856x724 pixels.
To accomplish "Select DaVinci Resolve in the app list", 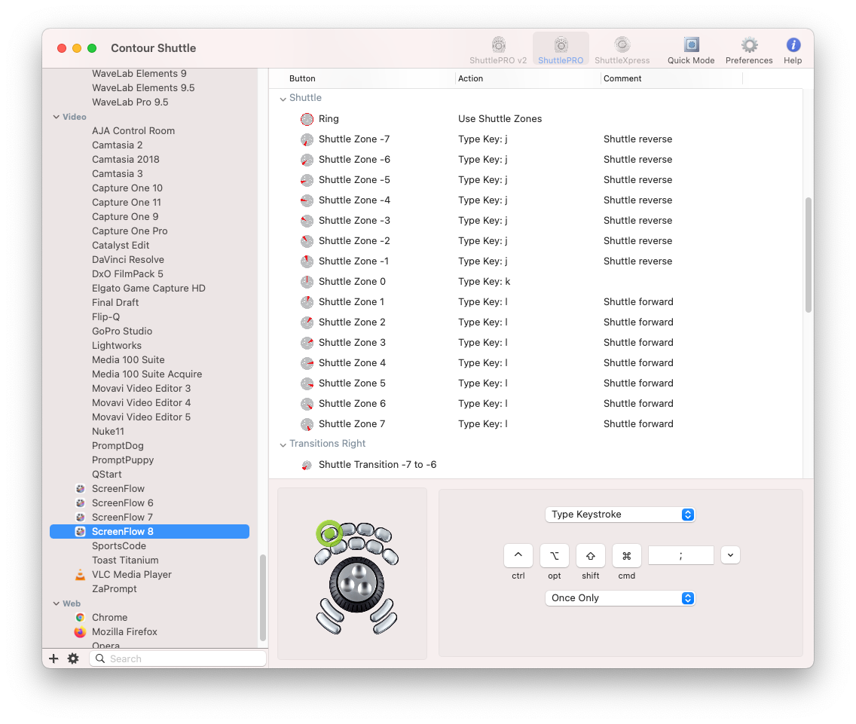I will [128, 259].
